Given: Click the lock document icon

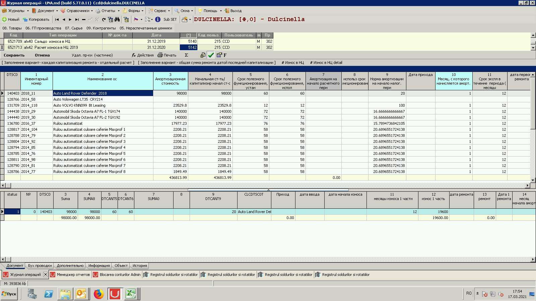Looking at the screenshot, I should [x=203, y=55].
